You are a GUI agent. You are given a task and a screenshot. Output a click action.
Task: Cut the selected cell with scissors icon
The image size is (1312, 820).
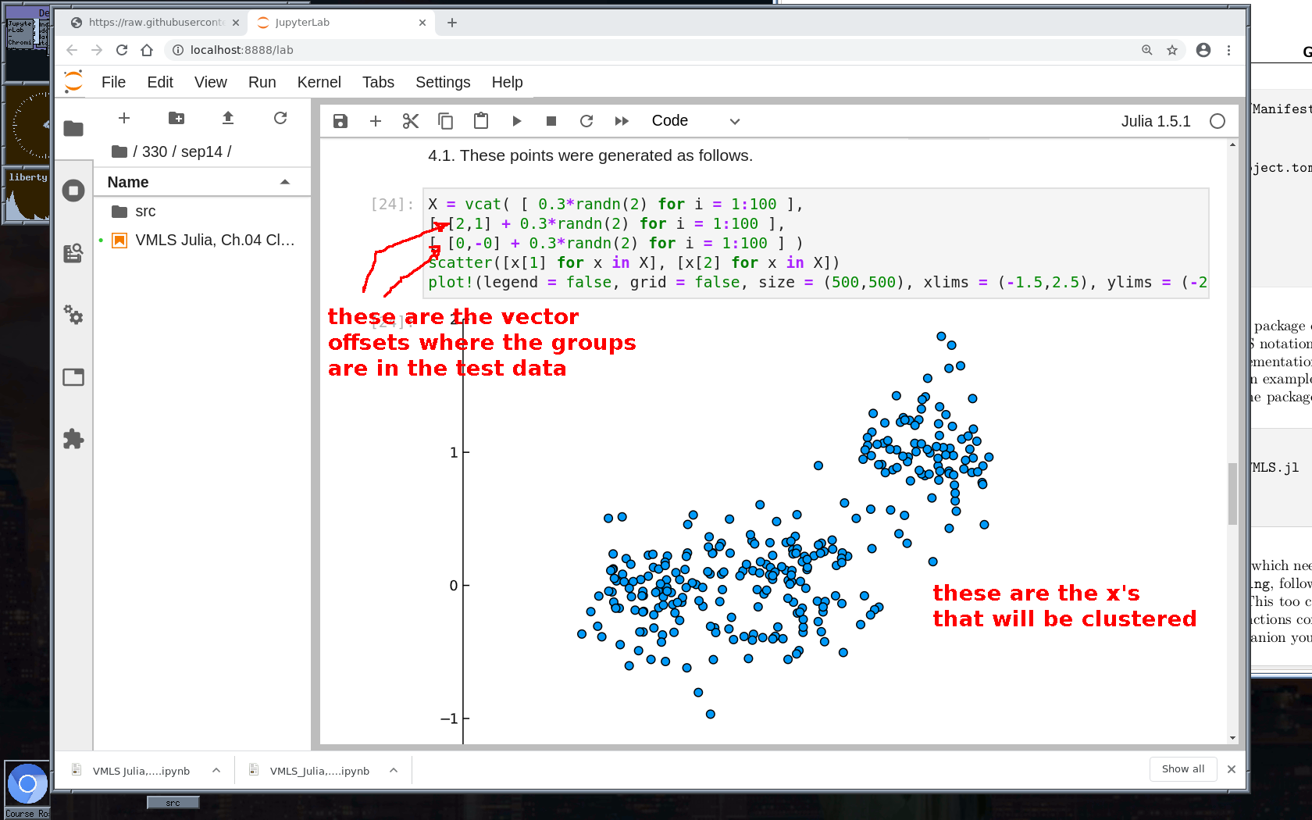[411, 121]
